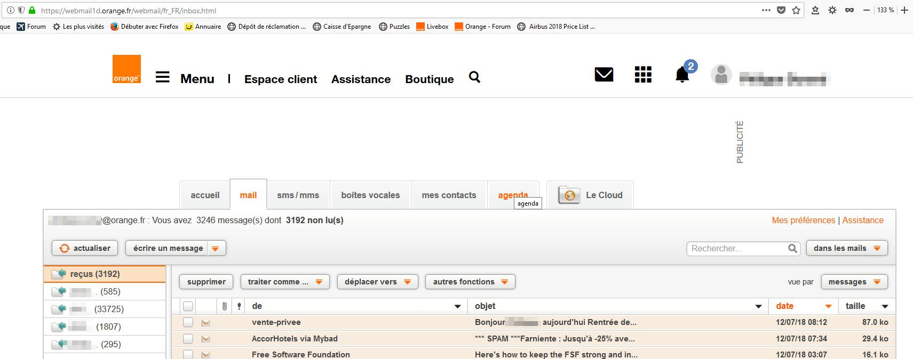Select the vente-privee message checkbox
Viewport: 913px width, 359px height.
(x=188, y=322)
